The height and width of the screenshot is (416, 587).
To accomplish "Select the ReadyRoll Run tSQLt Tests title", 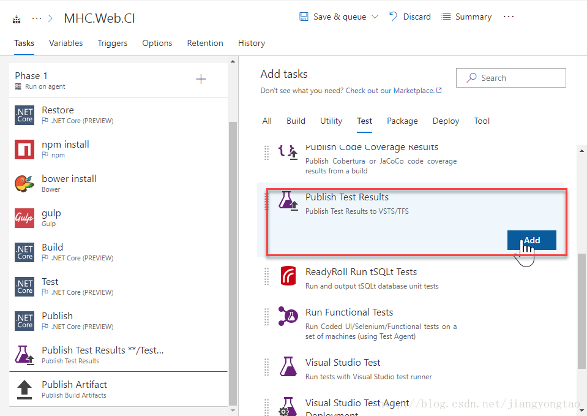I will click(x=361, y=271).
